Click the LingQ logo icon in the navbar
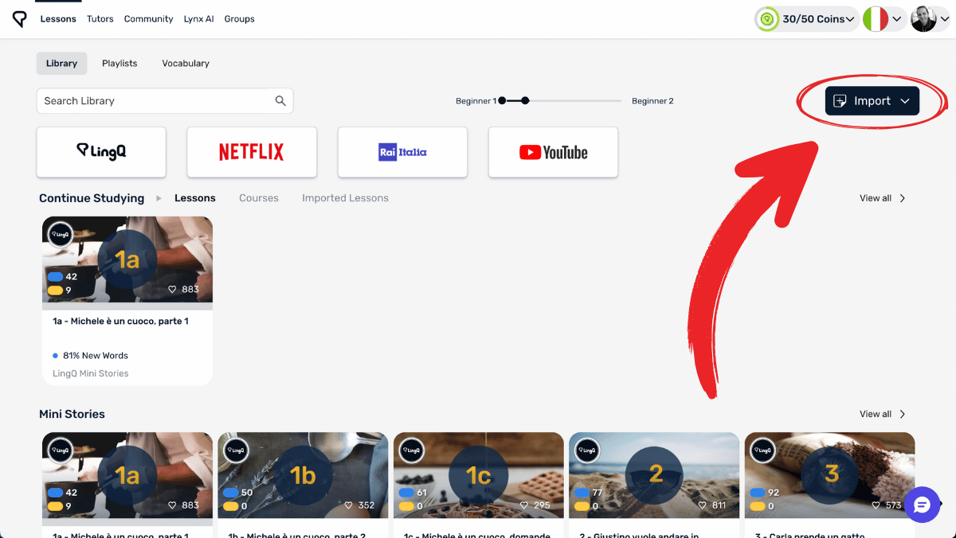Screen dimensions: 956x538 [x=20, y=19]
